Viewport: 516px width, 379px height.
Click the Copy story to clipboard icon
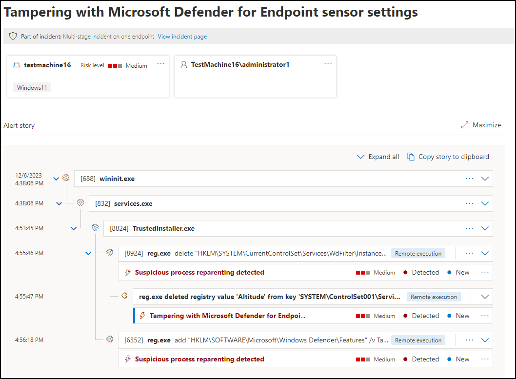412,157
